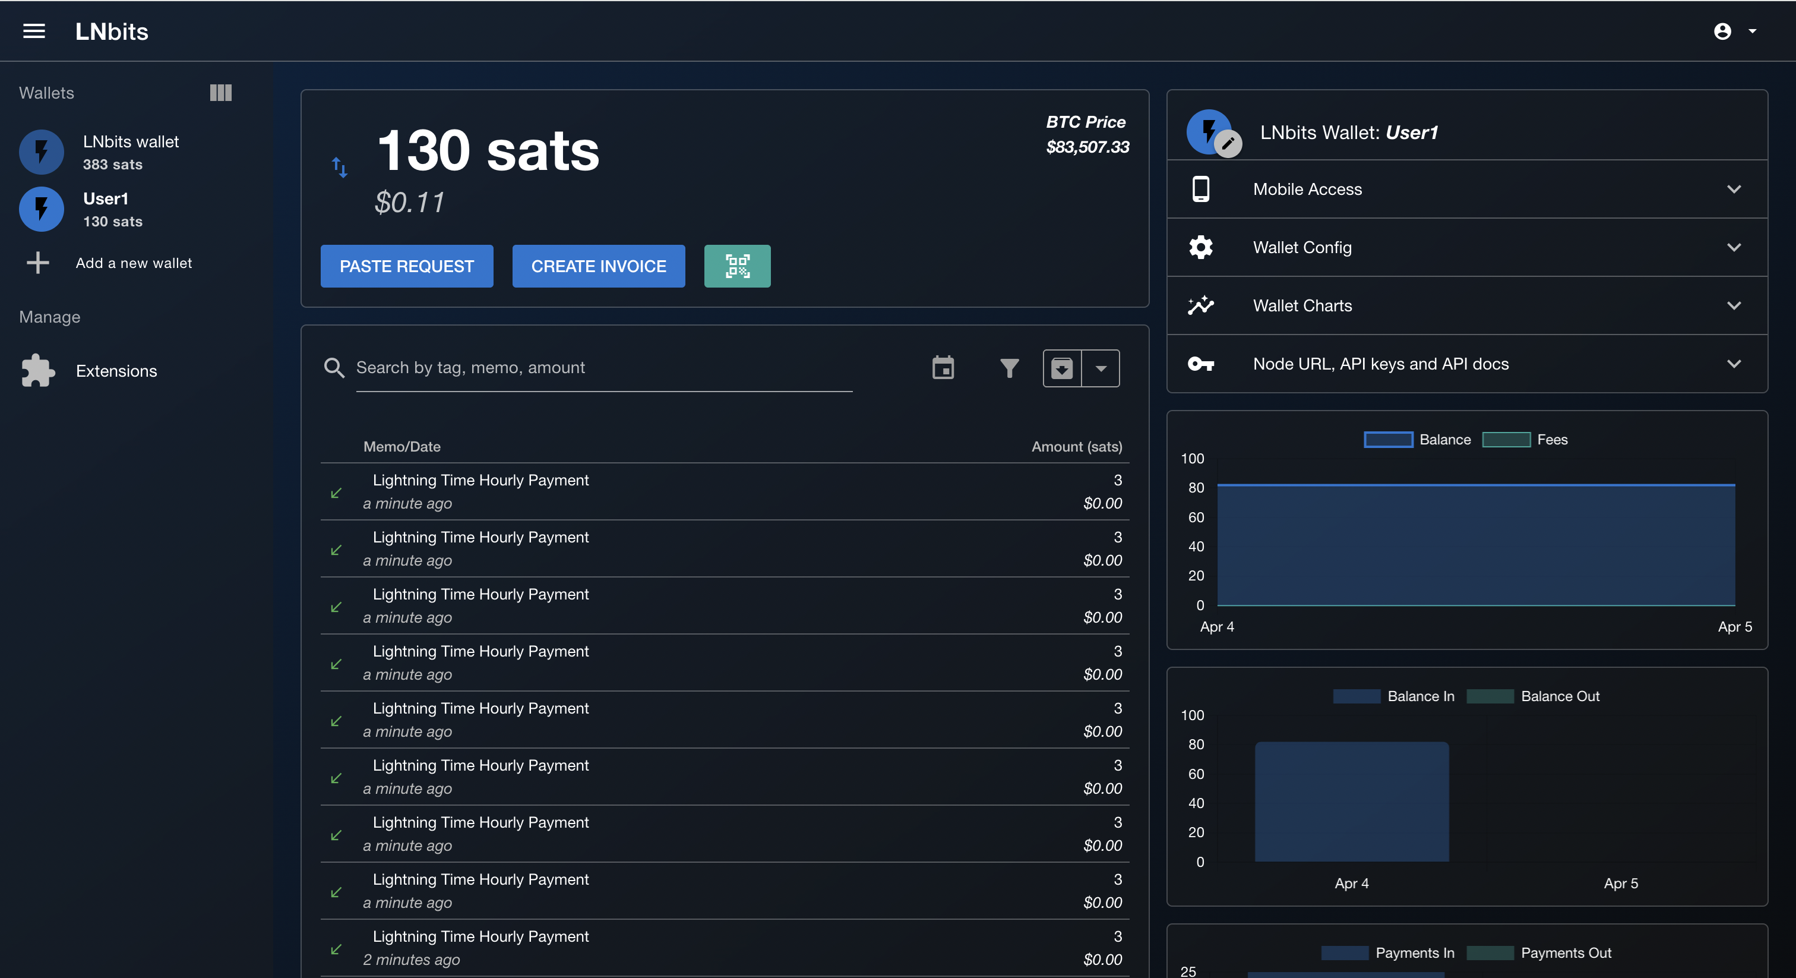Toggle the wallet list column view icon
1796x978 pixels.
[220, 93]
